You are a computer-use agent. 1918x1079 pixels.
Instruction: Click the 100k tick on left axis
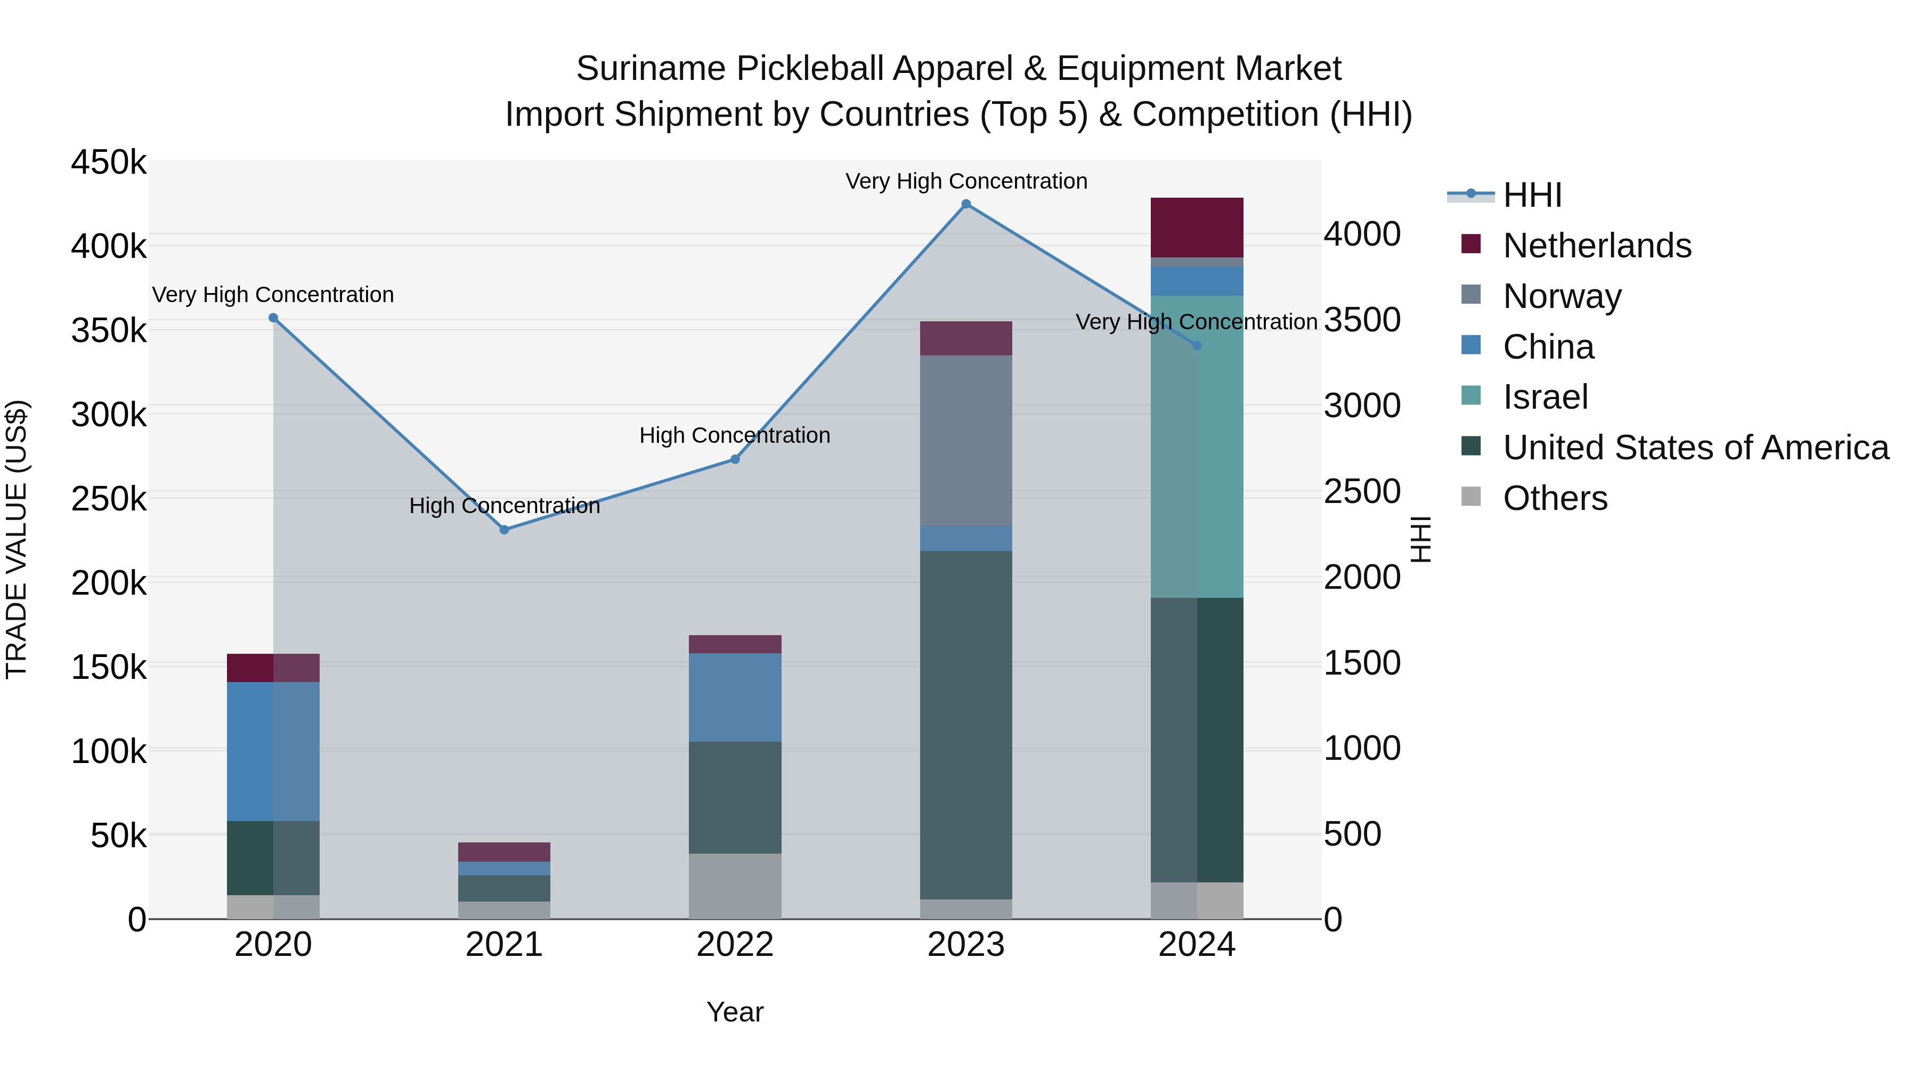pos(109,751)
